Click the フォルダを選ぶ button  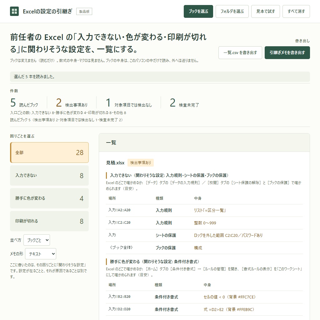232,12
